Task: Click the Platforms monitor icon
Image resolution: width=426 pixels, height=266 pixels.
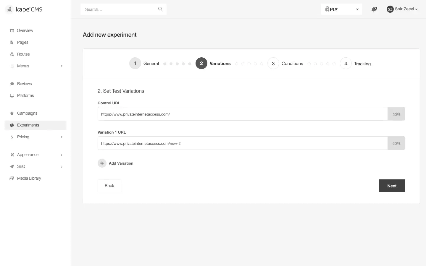Action: point(12,95)
